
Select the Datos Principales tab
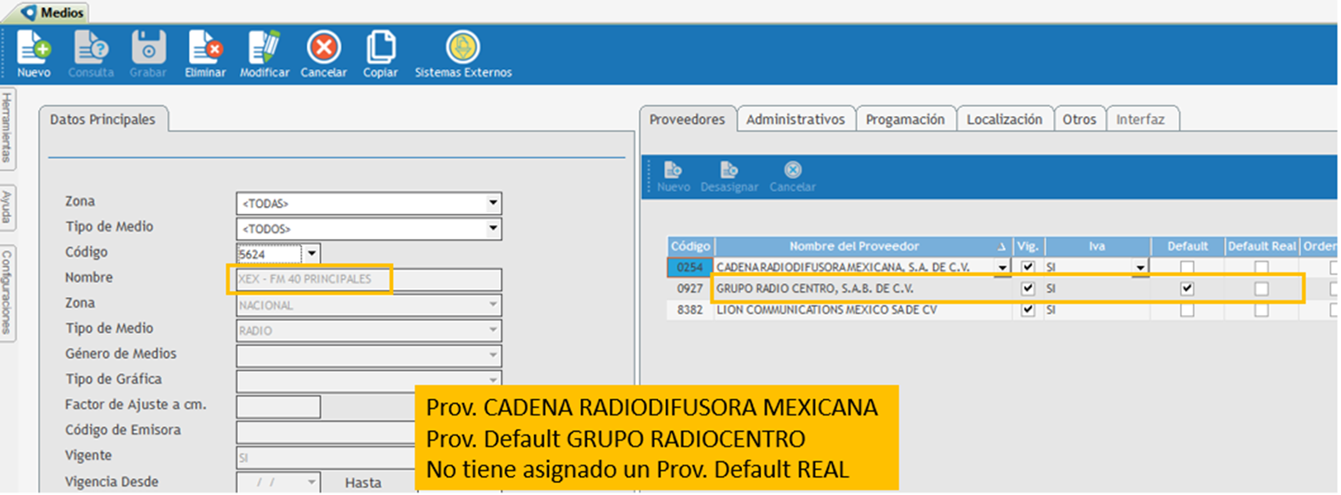(x=103, y=119)
